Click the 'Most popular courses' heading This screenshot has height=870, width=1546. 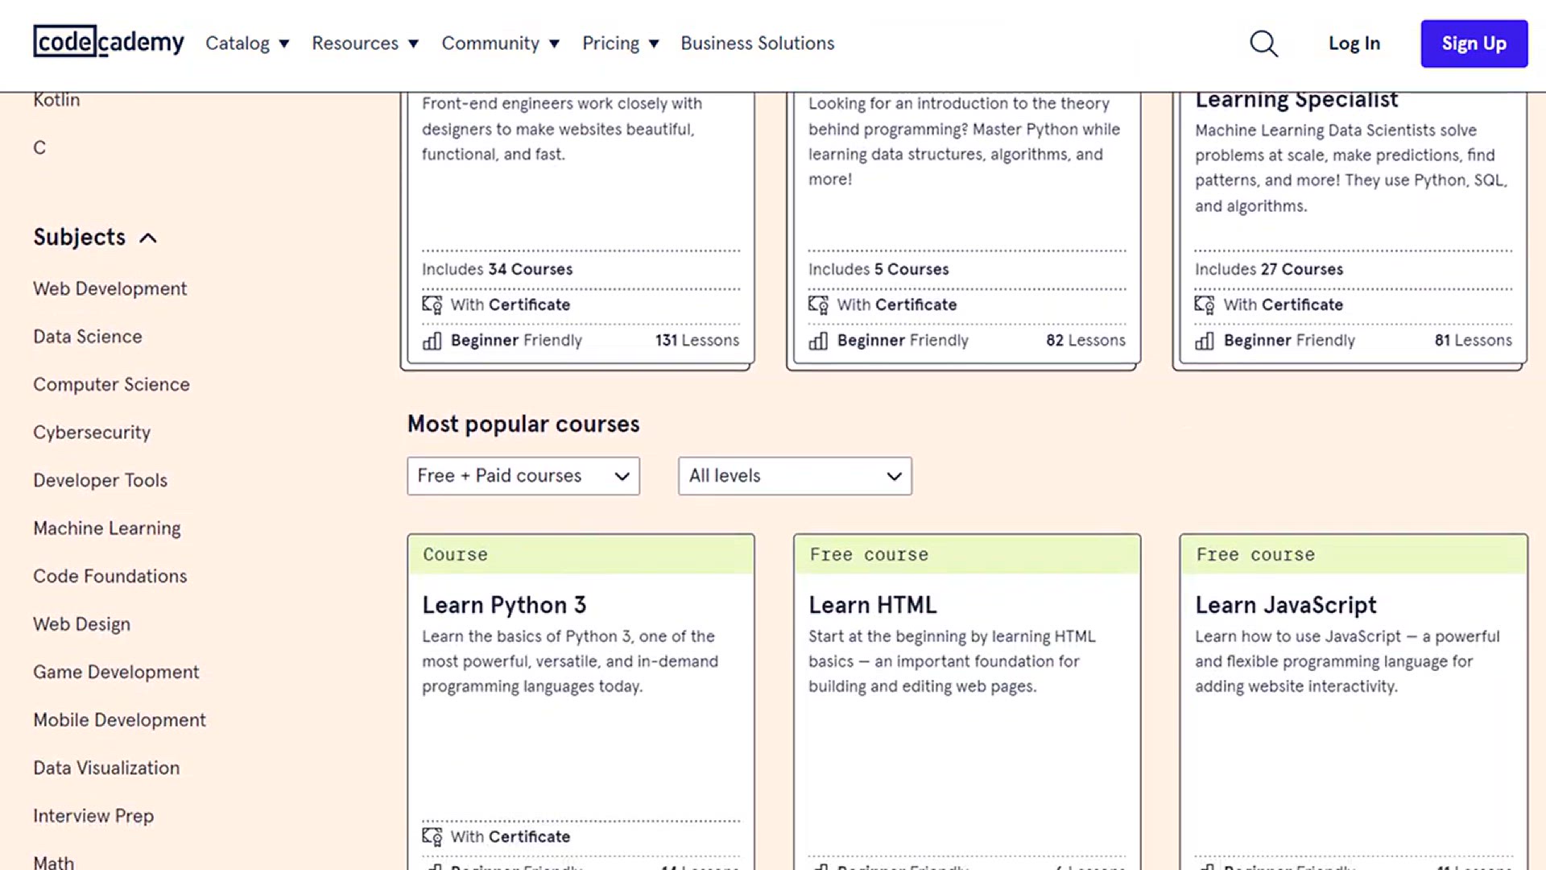tap(523, 425)
